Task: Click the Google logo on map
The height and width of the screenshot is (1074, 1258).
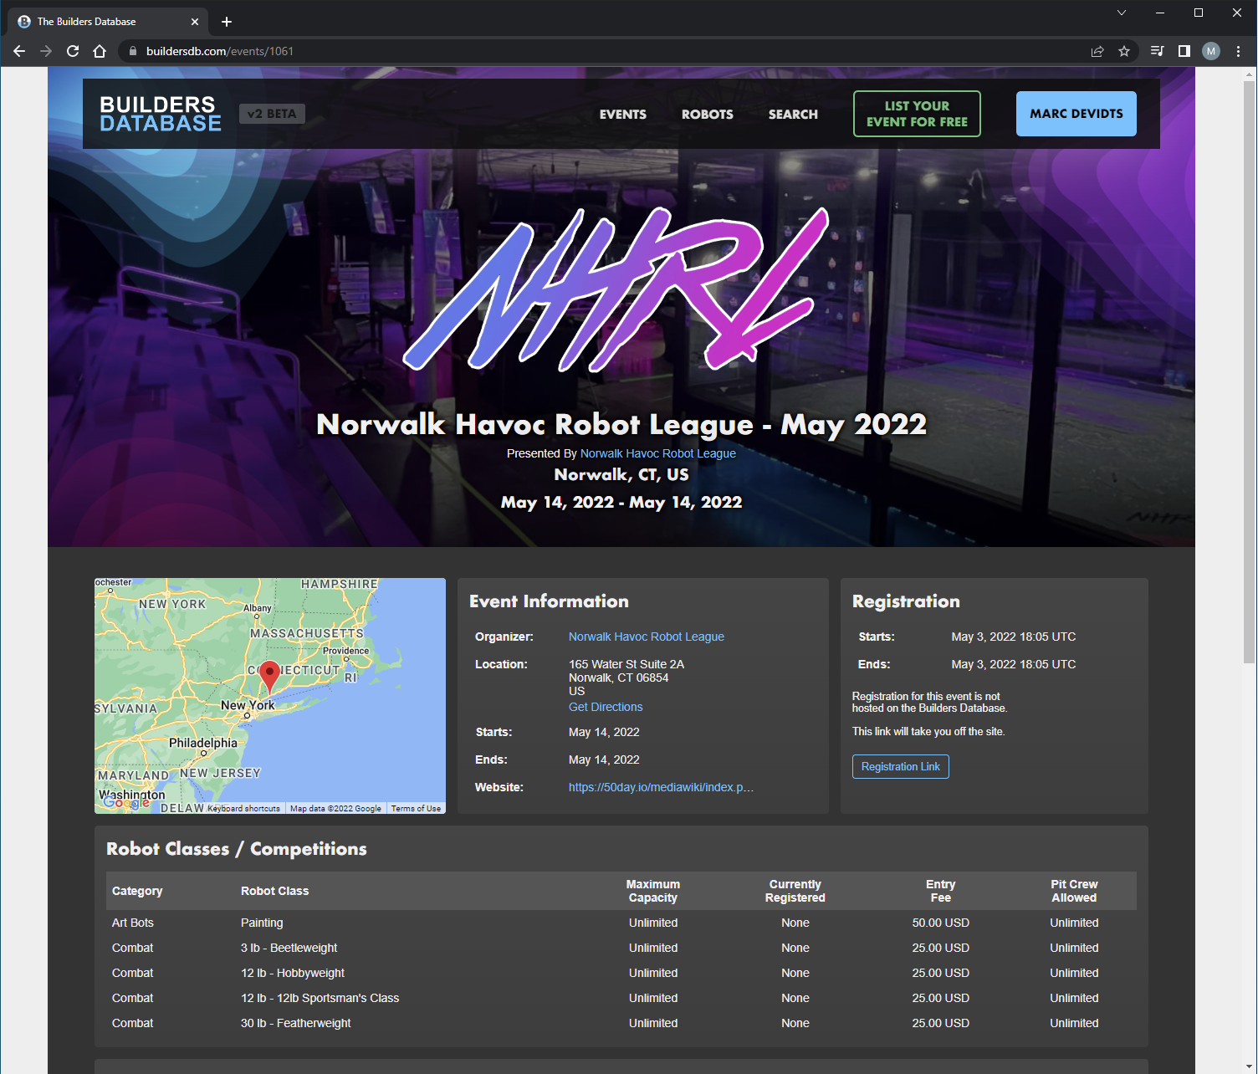Action: (125, 803)
